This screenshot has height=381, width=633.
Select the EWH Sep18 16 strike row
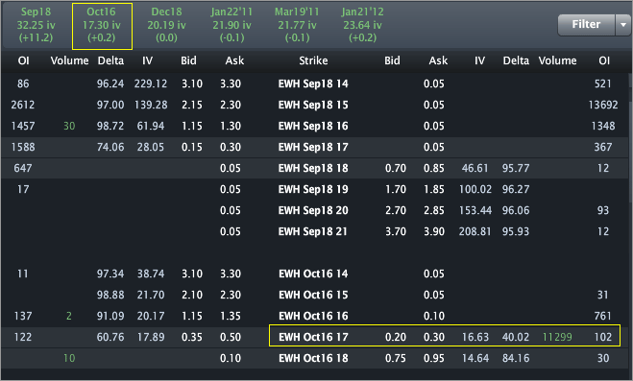[315, 126]
